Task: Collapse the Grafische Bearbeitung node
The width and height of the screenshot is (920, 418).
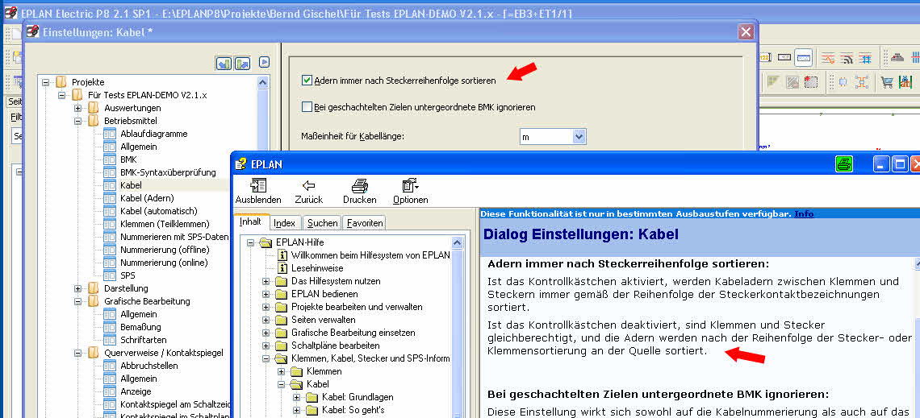Action: tap(77, 301)
